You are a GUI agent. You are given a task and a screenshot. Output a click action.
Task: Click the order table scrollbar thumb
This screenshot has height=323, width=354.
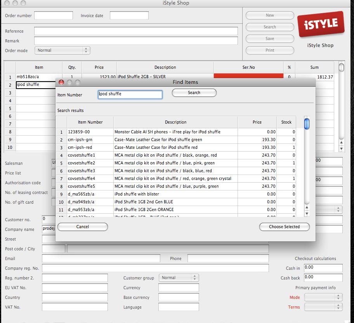pos(341,67)
